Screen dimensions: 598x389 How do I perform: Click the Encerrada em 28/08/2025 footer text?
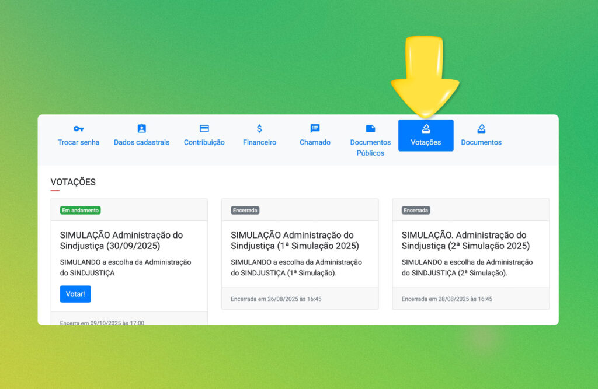click(447, 299)
